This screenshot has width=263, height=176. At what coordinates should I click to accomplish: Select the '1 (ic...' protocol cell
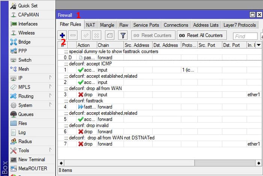pyautogui.click(x=189, y=70)
